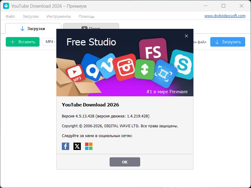Confirm the dialog with OK button
This screenshot has height=188, width=251.
pyautogui.click(x=125, y=162)
